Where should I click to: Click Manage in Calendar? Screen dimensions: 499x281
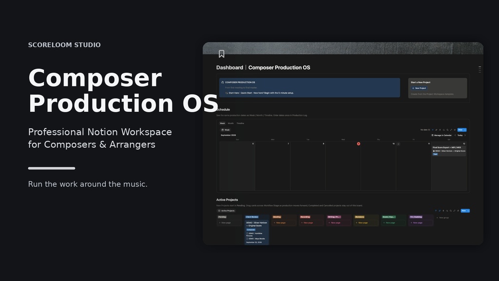point(441,136)
